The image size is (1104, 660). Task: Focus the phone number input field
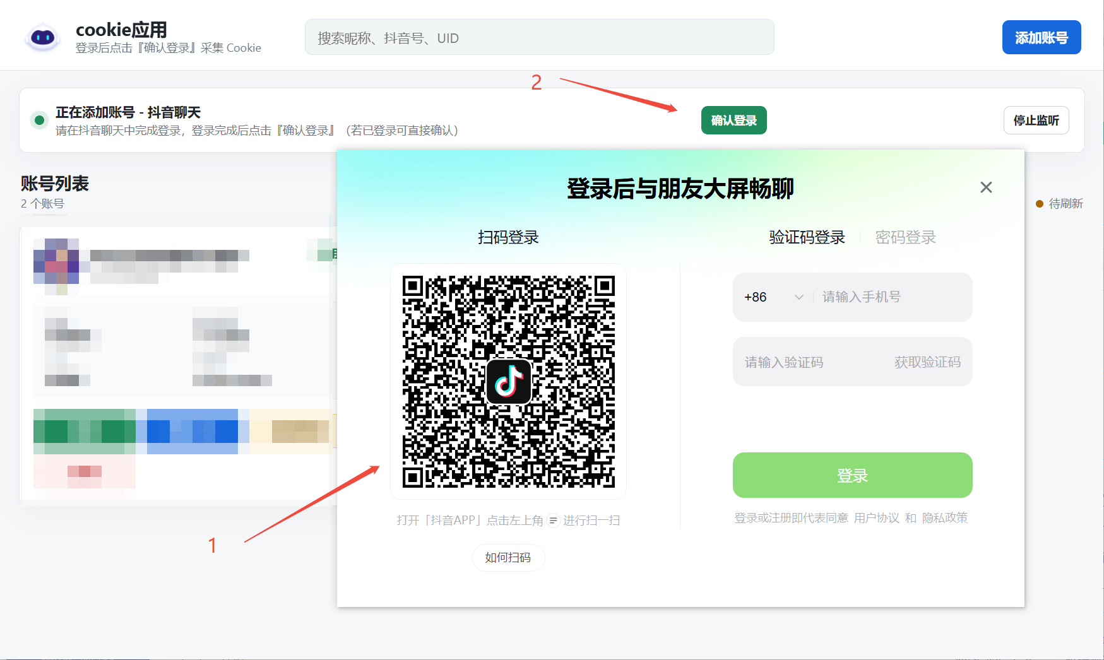point(893,297)
